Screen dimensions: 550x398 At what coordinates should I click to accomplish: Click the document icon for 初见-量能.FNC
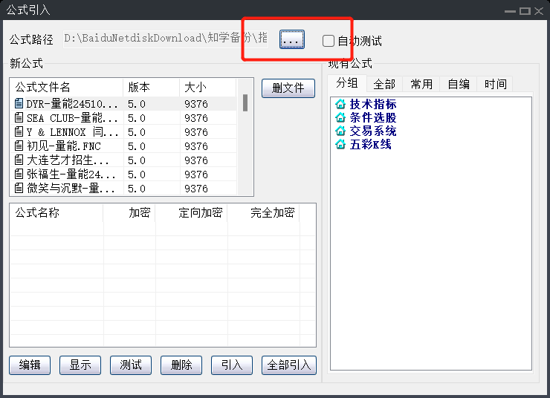pos(19,146)
